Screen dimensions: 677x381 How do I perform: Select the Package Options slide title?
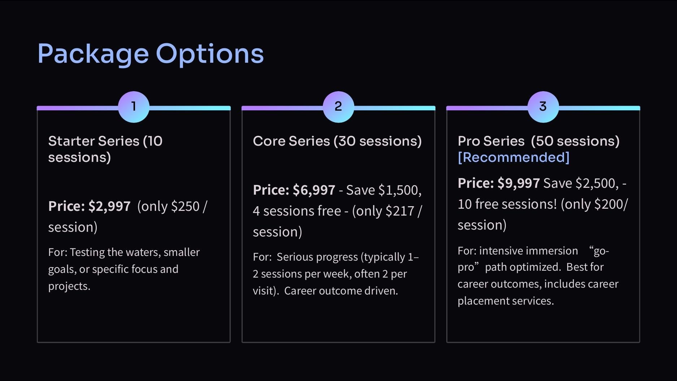[151, 54]
